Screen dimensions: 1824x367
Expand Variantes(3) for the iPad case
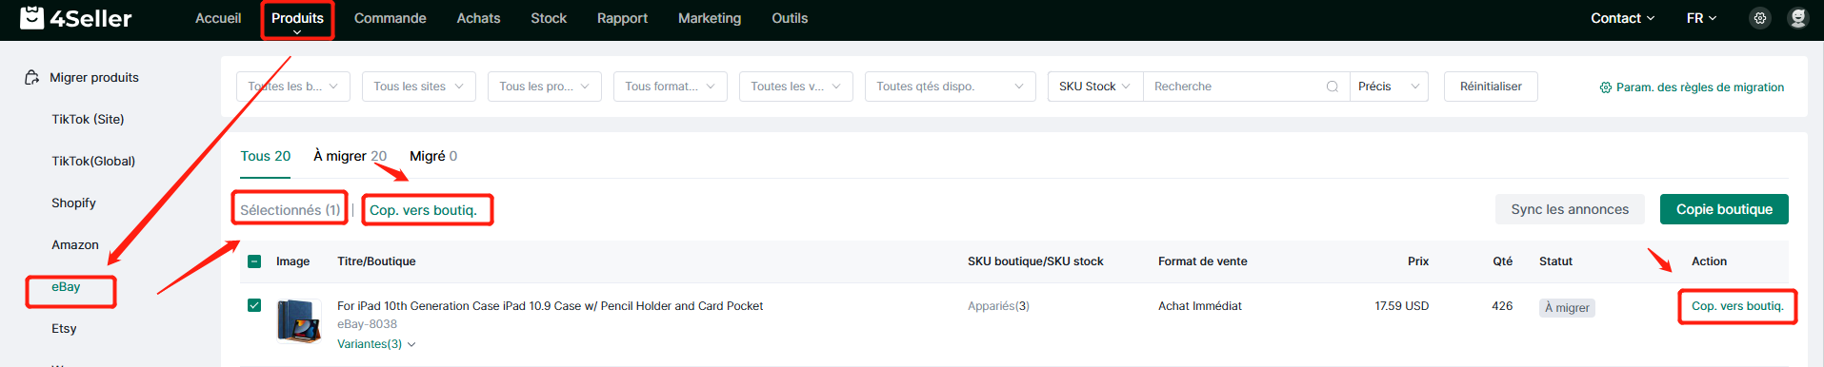click(x=376, y=344)
